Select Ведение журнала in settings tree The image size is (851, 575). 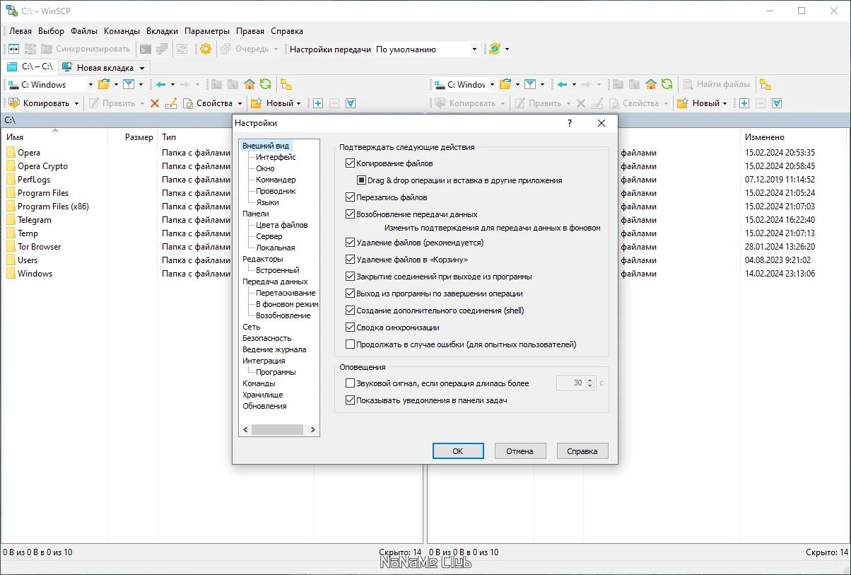(274, 349)
